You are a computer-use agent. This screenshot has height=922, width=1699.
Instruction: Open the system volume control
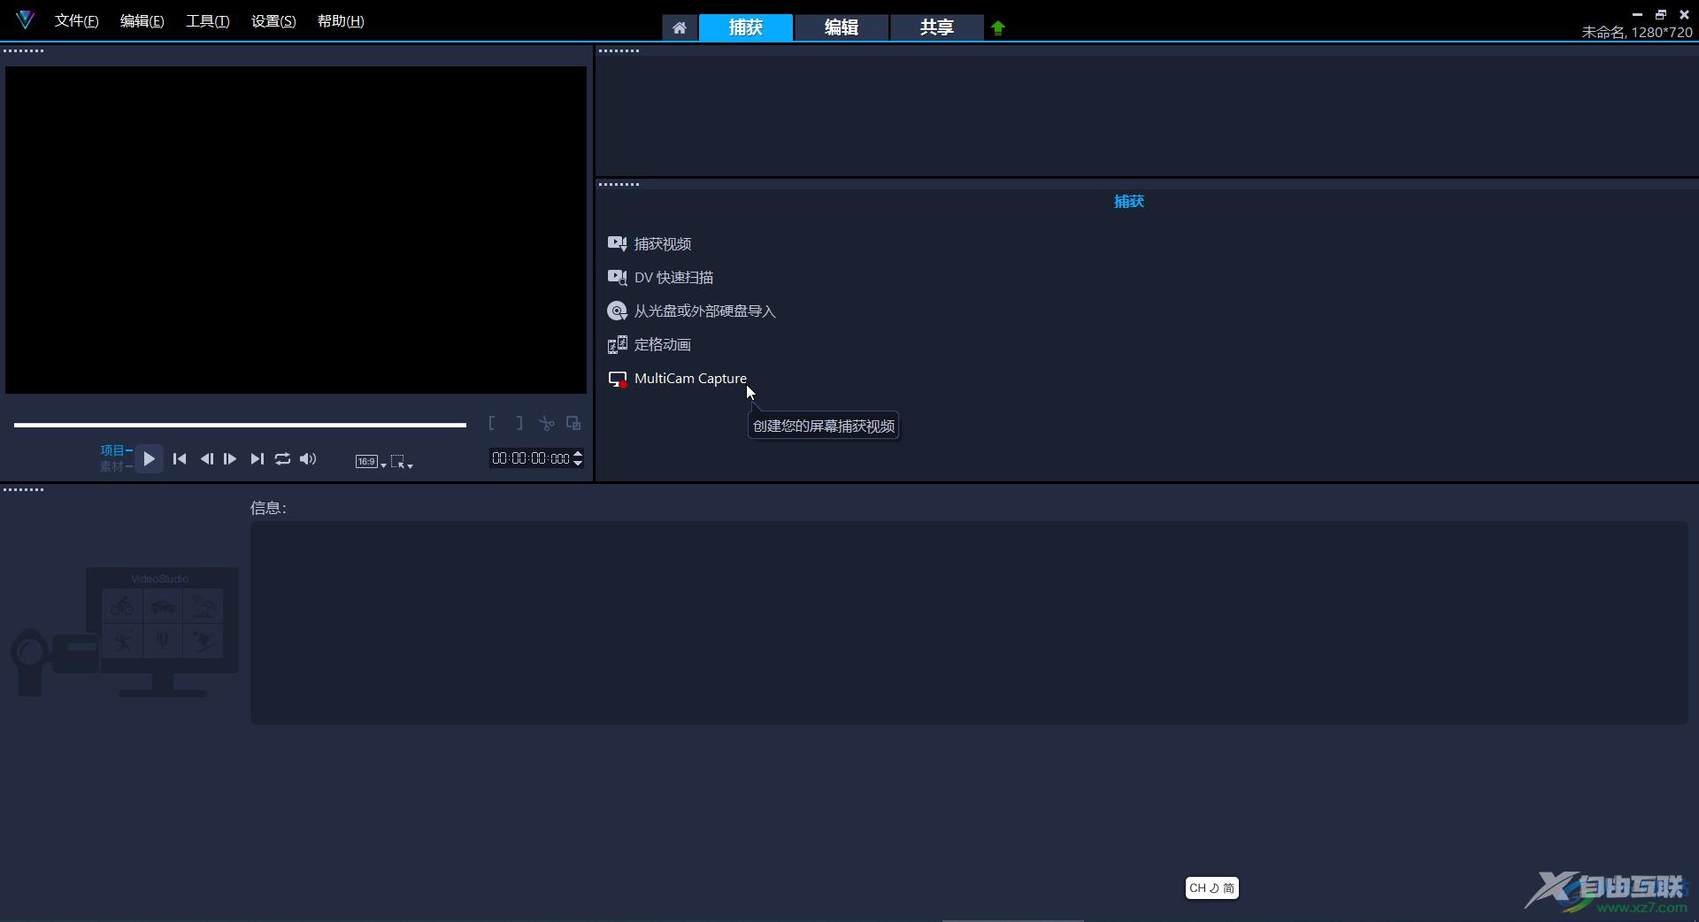pyautogui.click(x=308, y=459)
